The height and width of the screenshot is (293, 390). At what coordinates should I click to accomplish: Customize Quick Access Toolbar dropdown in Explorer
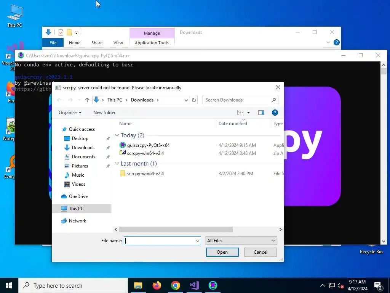(76, 32)
